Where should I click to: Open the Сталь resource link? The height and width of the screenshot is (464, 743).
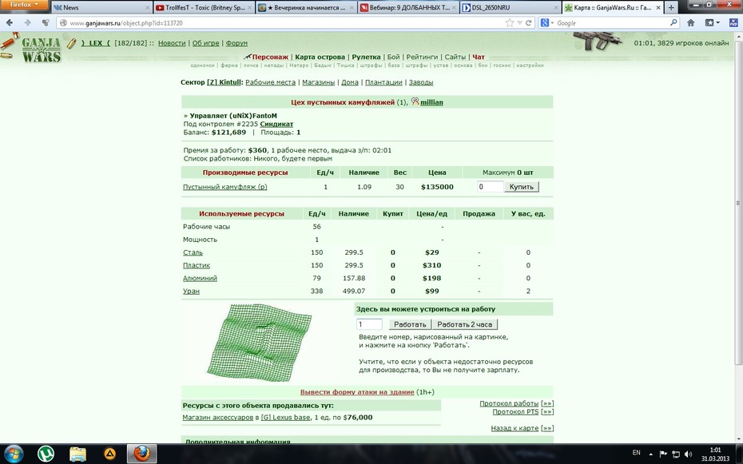[193, 253]
